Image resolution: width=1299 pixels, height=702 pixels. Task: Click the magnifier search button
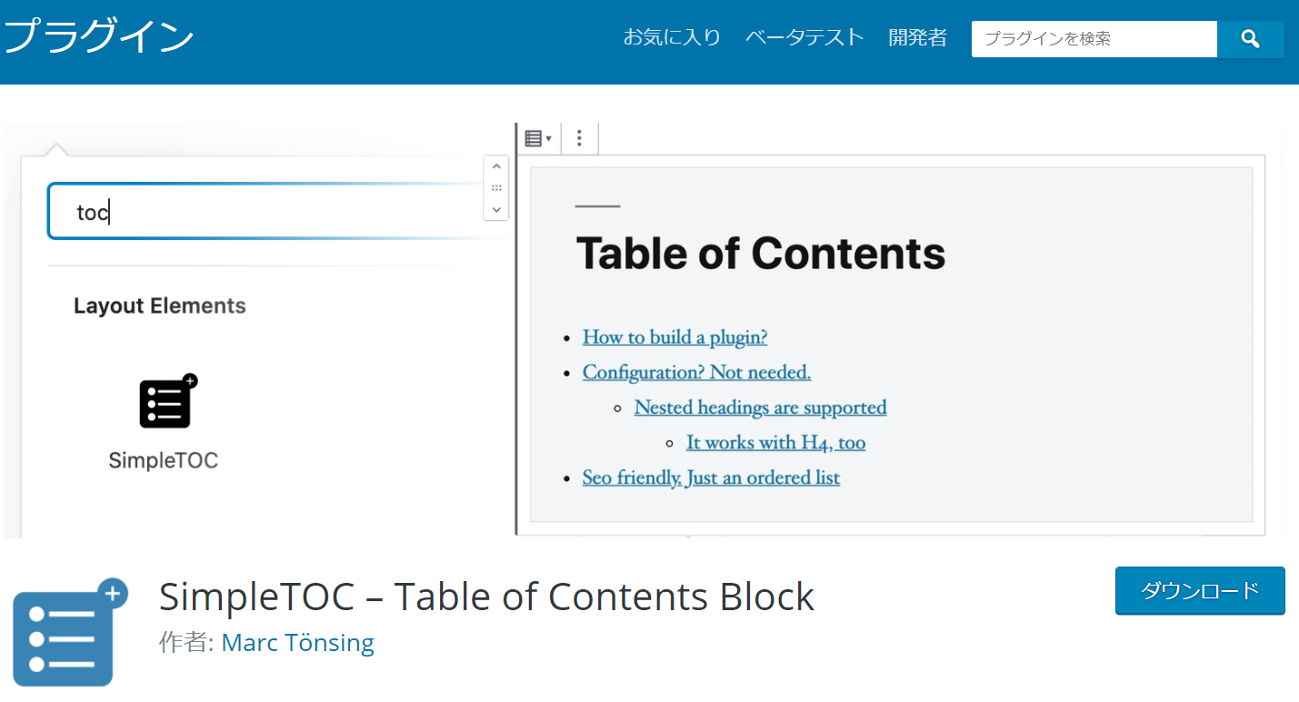[1250, 39]
